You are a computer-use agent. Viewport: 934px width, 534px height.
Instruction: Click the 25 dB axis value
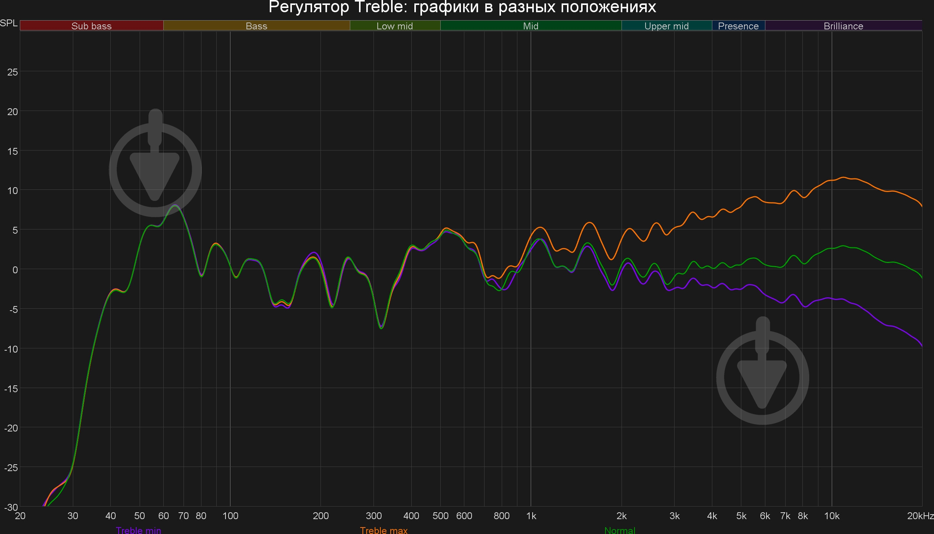(x=13, y=72)
